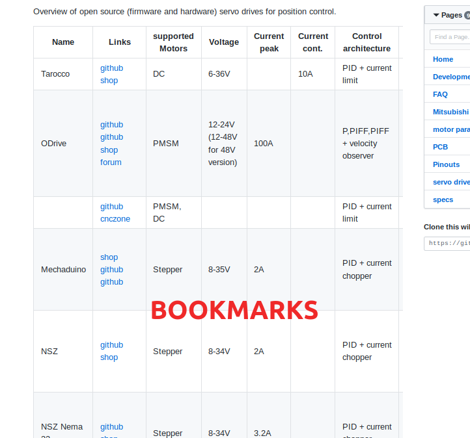
Task: Open NSZ shop link
Action: 109,357
